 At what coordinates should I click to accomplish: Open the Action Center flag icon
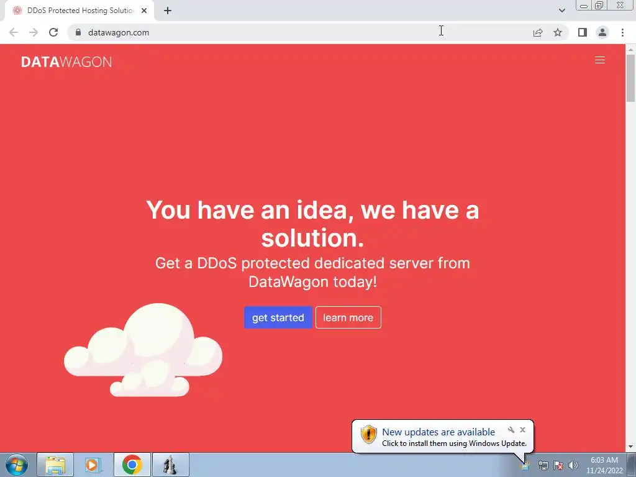pyautogui.click(x=558, y=465)
